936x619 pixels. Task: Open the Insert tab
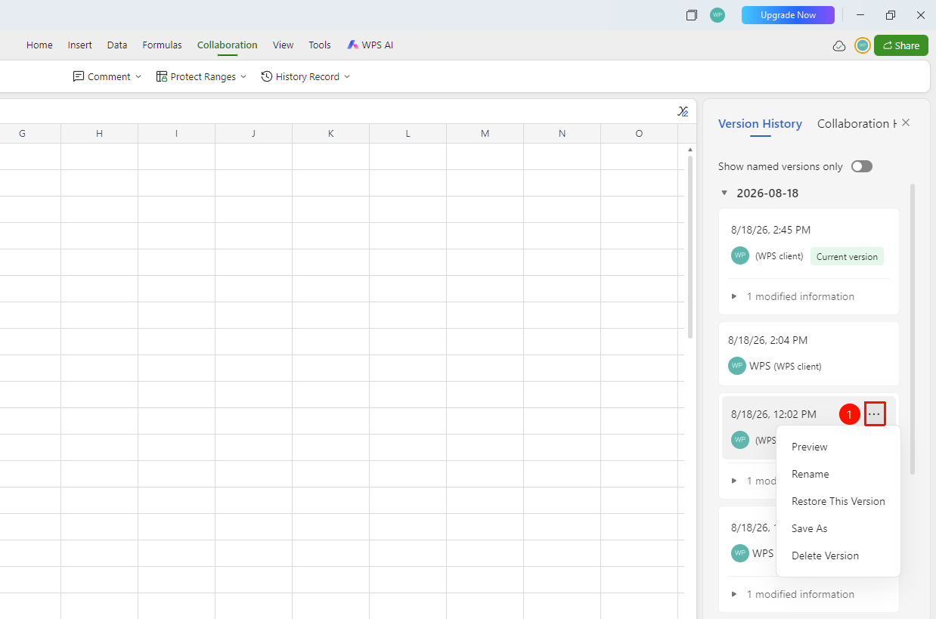point(80,45)
